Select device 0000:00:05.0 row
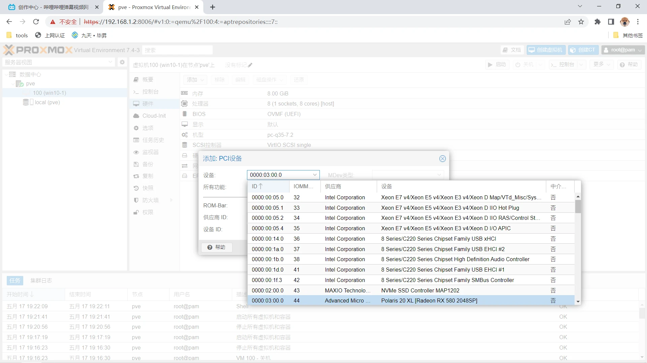The image size is (647, 363). pyautogui.click(x=411, y=197)
